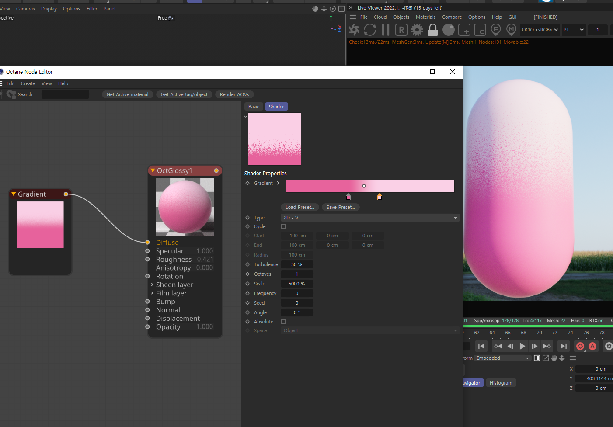The height and width of the screenshot is (427, 613).
Task: Toggle the Seed keyframe diamond
Action: pyautogui.click(x=247, y=303)
